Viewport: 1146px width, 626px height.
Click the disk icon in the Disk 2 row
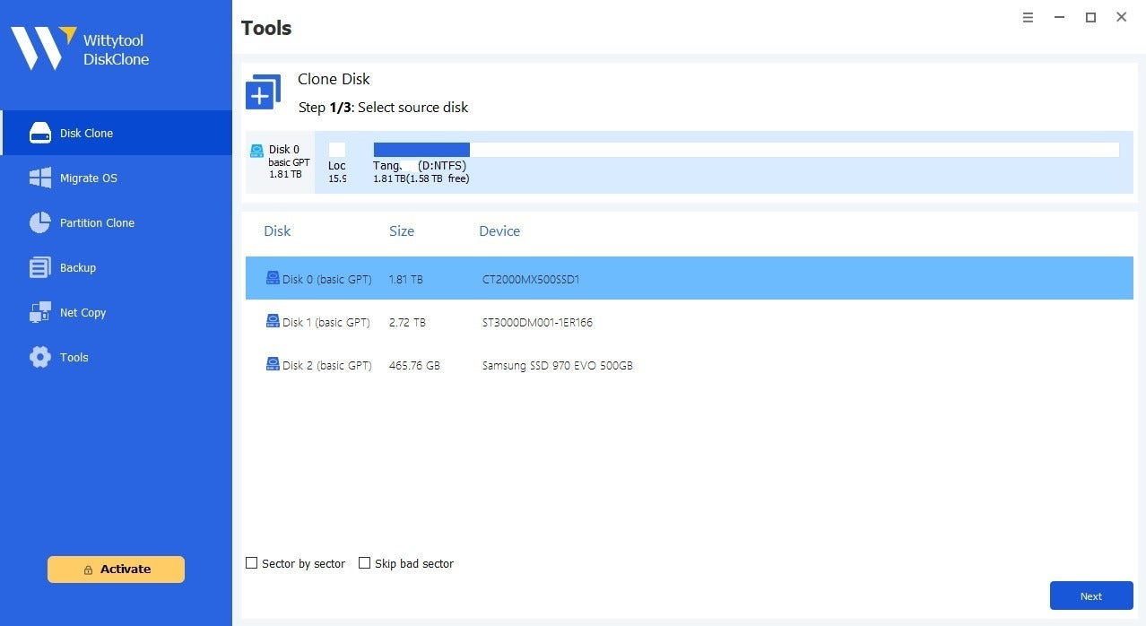tap(273, 364)
